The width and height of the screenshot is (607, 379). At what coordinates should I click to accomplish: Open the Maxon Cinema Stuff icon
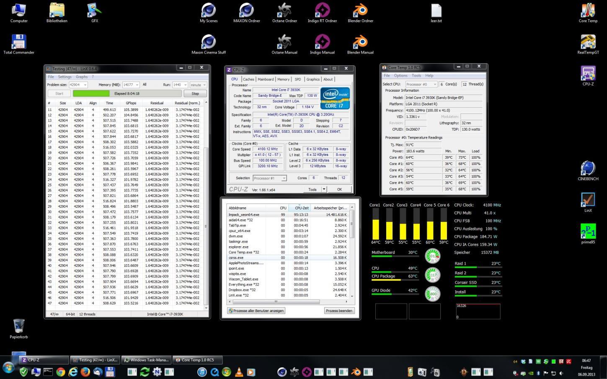pyautogui.click(x=209, y=44)
